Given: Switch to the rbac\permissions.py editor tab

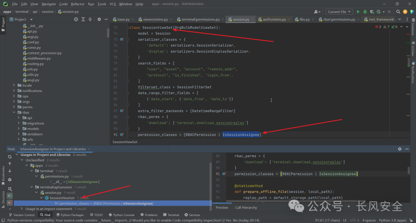Looking at the screenshot, I should 339,19.
